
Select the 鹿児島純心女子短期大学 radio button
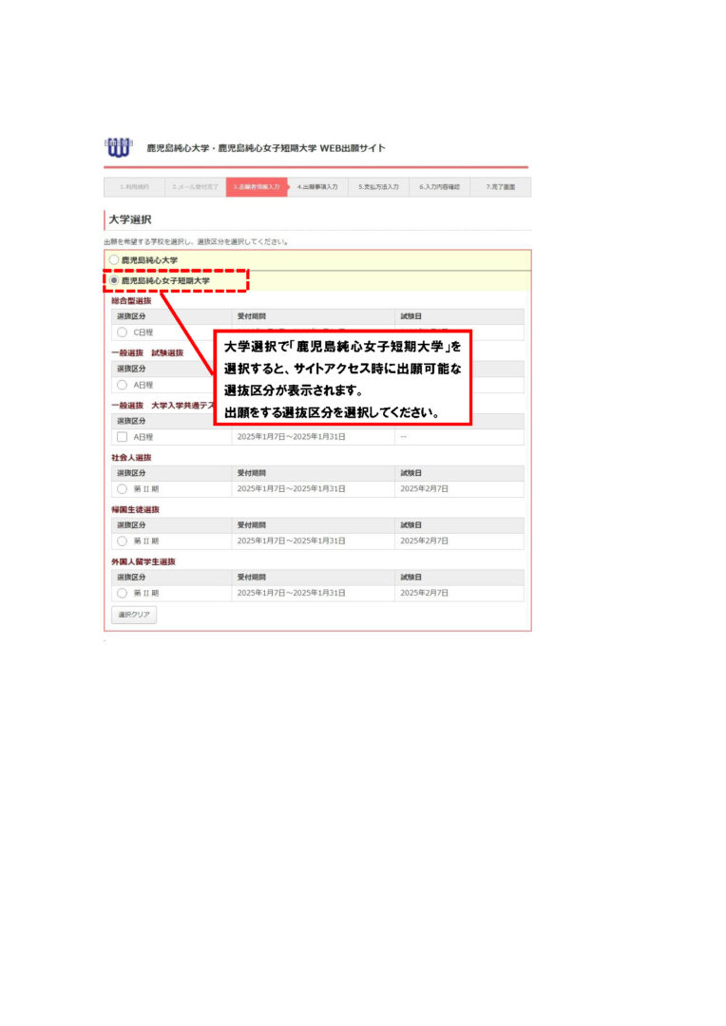pyautogui.click(x=114, y=281)
